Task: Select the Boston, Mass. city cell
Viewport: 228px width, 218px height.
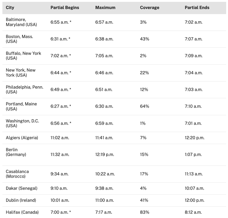Action: [19, 39]
